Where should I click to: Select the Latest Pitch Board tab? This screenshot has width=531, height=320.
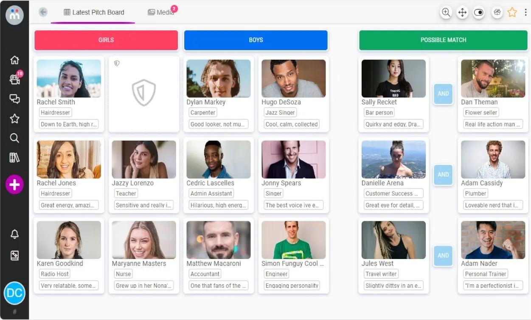(94, 12)
